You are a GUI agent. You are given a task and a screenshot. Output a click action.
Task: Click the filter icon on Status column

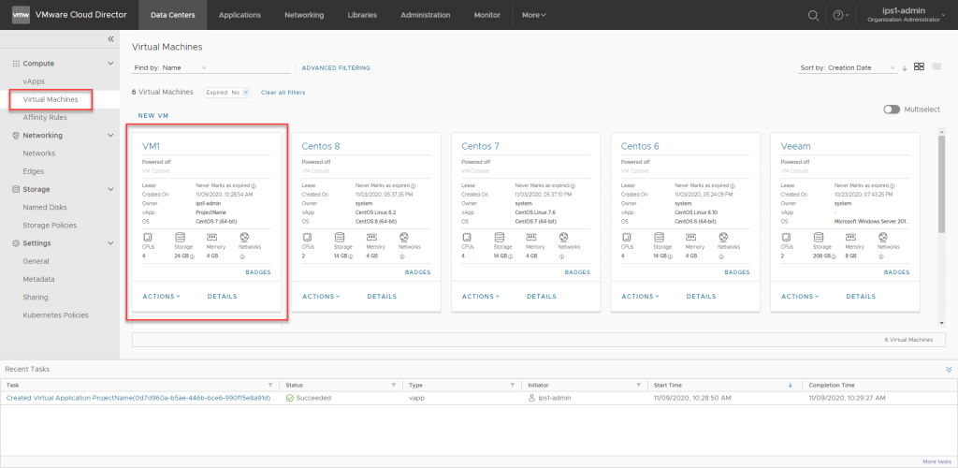click(395, 385)
